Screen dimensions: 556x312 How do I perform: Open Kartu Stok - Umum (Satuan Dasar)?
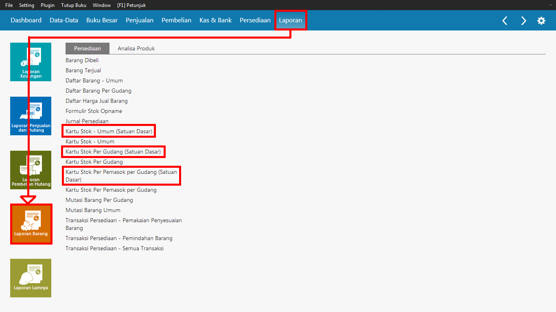(109, 131)
